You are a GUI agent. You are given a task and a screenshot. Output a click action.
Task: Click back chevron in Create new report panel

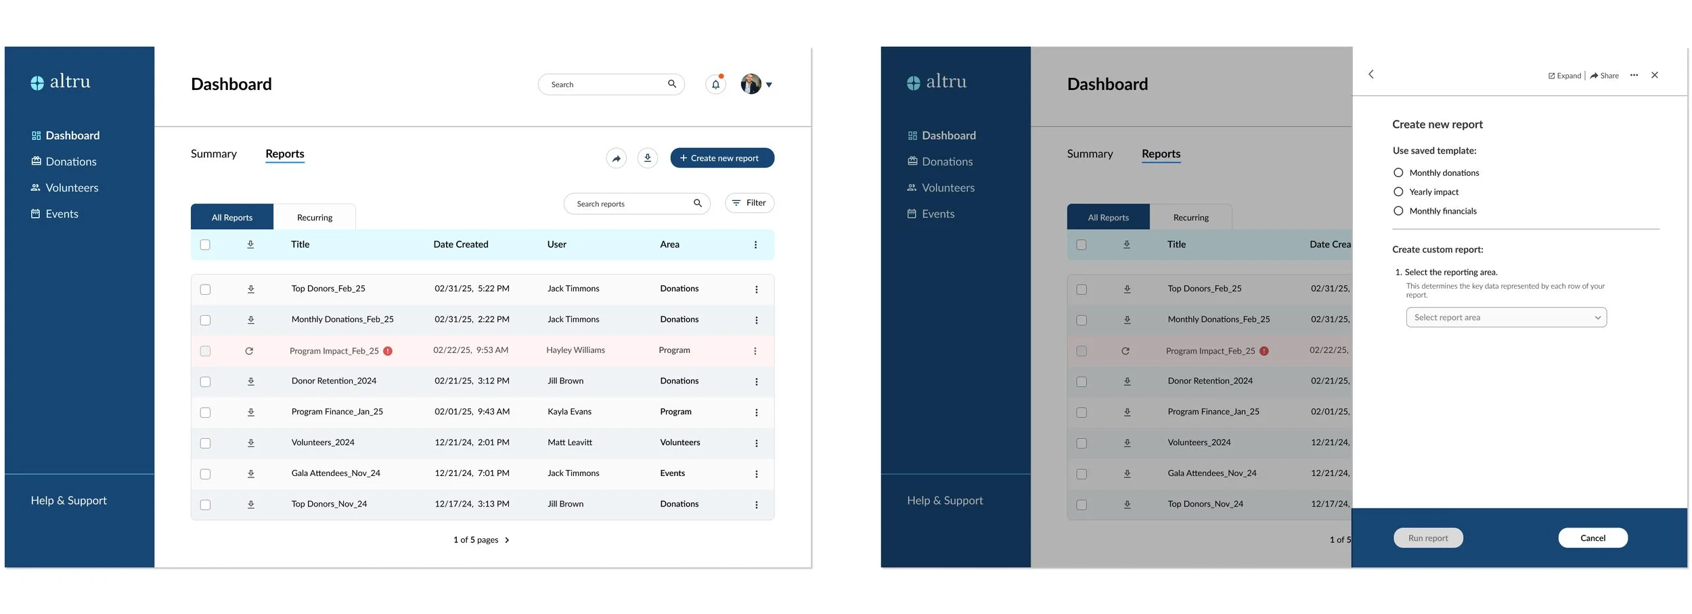[1371, 74]
